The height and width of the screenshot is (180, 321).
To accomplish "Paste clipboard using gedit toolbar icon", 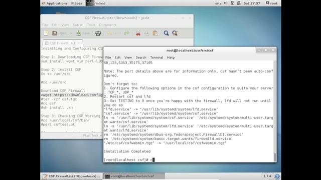I will 155,33.
